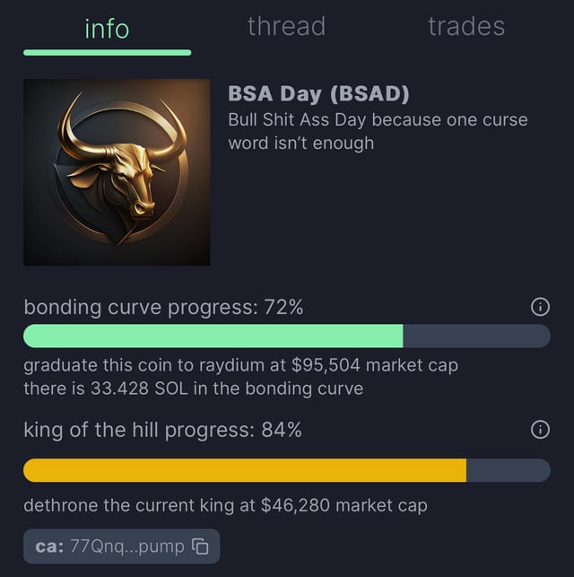Copy the contract address via copy icon

(201, 546)
